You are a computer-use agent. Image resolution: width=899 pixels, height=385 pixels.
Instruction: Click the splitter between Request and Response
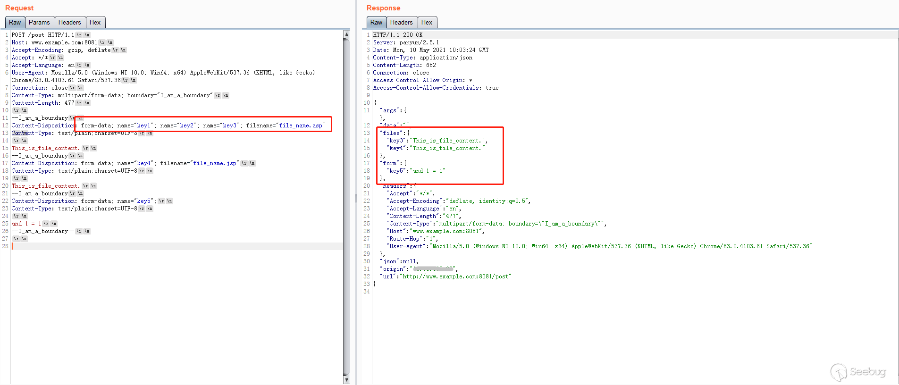356,198
